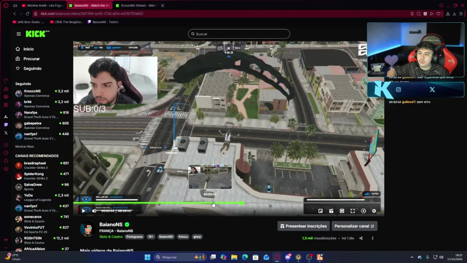467x263 pixels.
Task: Open gabepeixe followed channel
Action: 42,125
